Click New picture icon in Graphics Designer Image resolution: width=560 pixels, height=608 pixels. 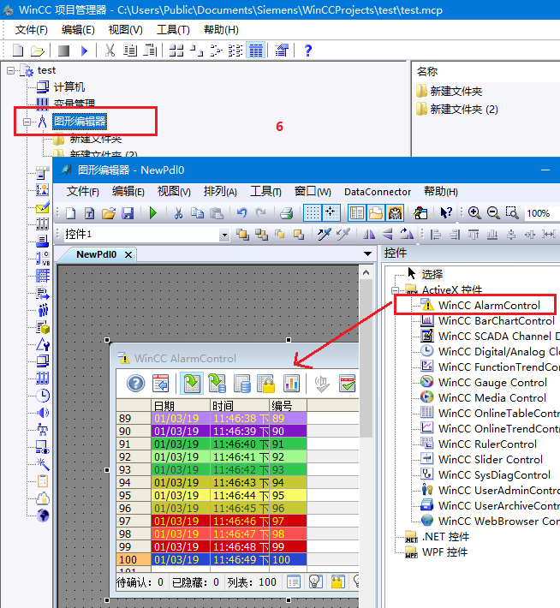tap(70, 213)
